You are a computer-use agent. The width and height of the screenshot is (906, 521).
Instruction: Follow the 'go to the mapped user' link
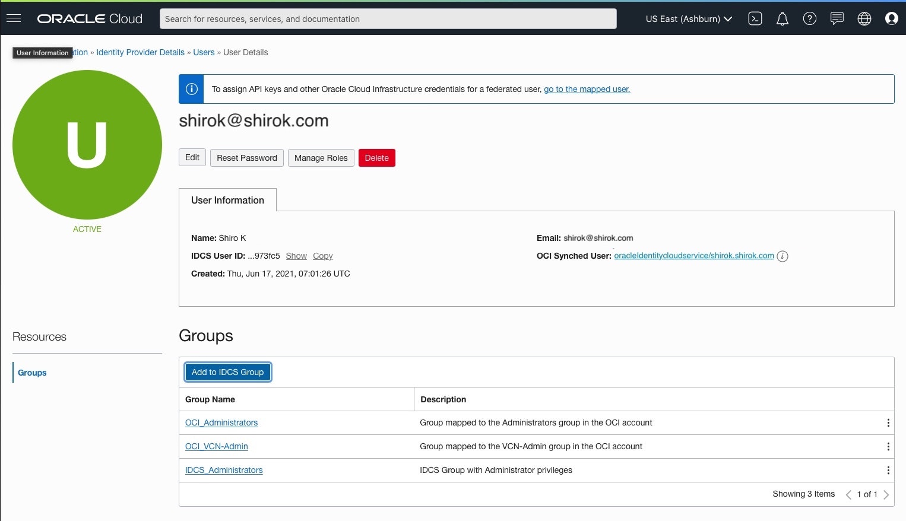587,89
